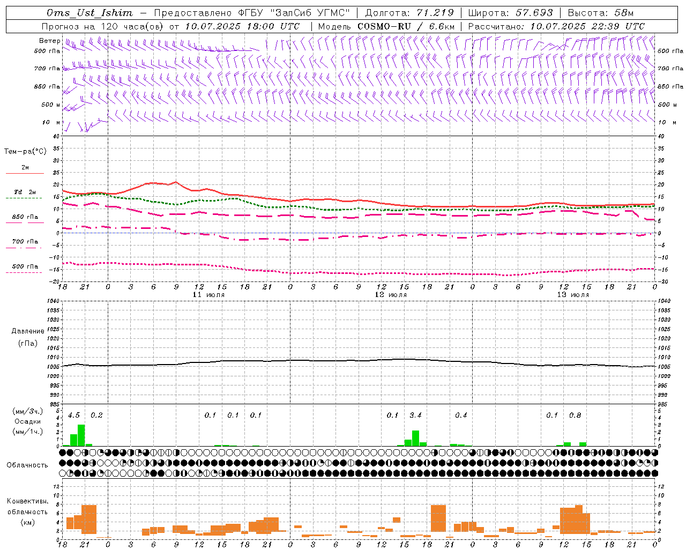Select the Высота: 58м field
The image size is (686, 549).
600,13
